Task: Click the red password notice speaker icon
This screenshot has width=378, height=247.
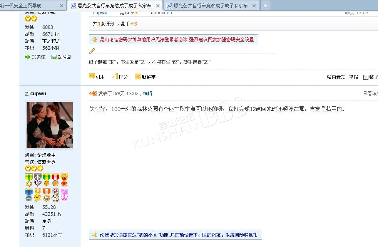Action: tap(95, 39)
